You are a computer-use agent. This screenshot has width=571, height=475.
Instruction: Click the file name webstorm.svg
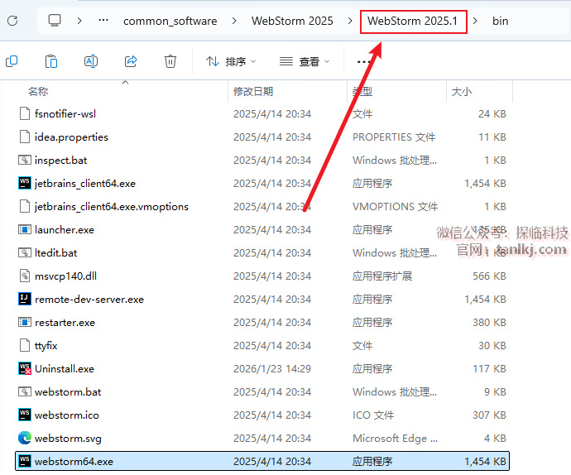coord(68,439)
